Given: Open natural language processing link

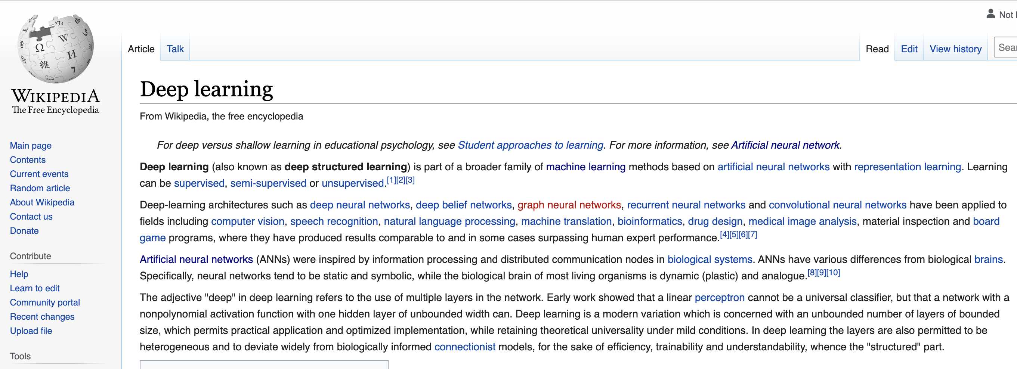Looking at the screenshot, I should [450, 221].
